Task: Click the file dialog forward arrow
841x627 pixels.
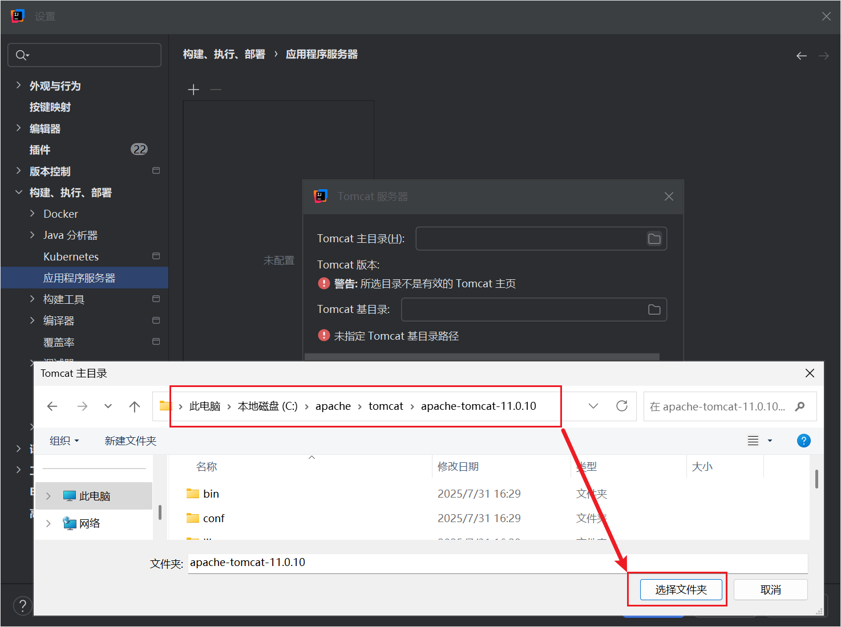Action: coord(83,406)
